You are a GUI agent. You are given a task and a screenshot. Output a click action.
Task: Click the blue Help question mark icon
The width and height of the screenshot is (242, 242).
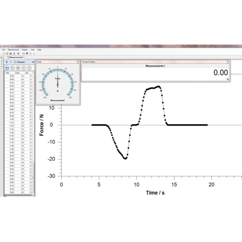18,53
